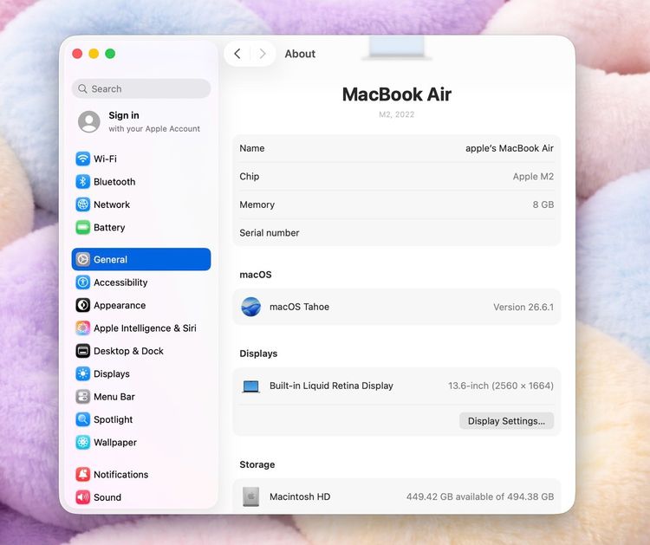This screenshot has height=545, width=650.
Task: Open Notifications sidebar label
Action: (x=121, y=474)
